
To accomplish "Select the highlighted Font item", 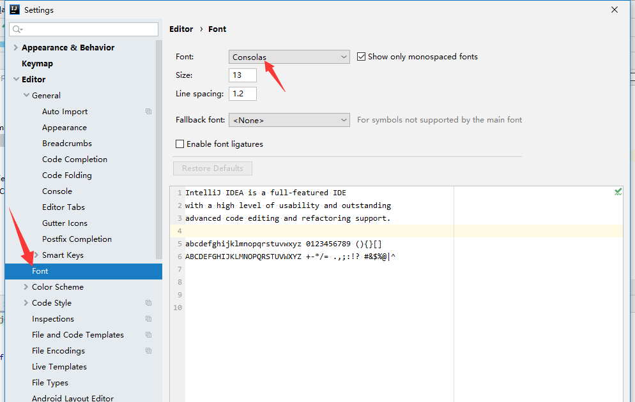I will [x=84, y=271].
